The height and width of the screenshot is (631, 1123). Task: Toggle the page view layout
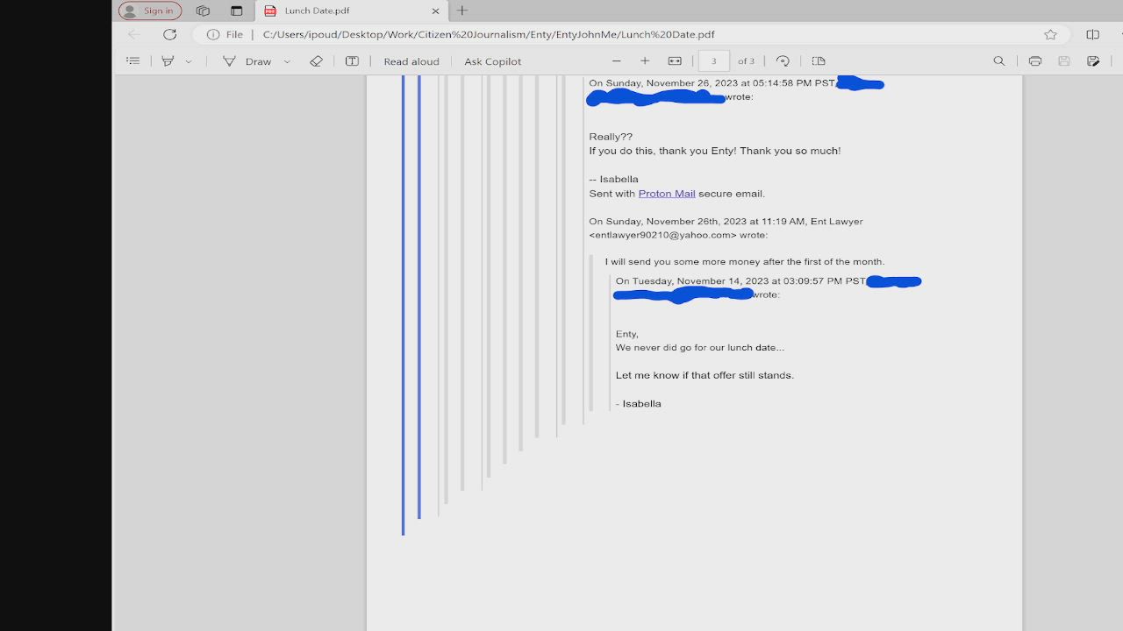[x=819, y=61]
